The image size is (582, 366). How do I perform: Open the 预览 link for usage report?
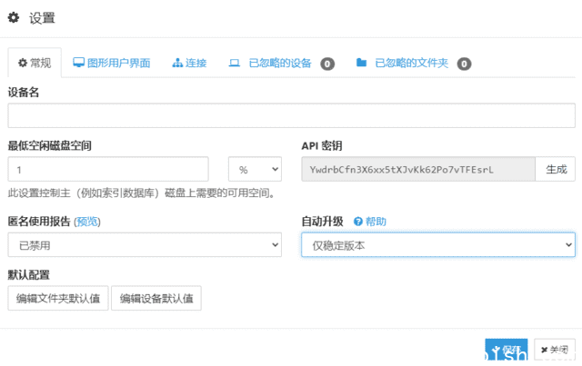87,222
